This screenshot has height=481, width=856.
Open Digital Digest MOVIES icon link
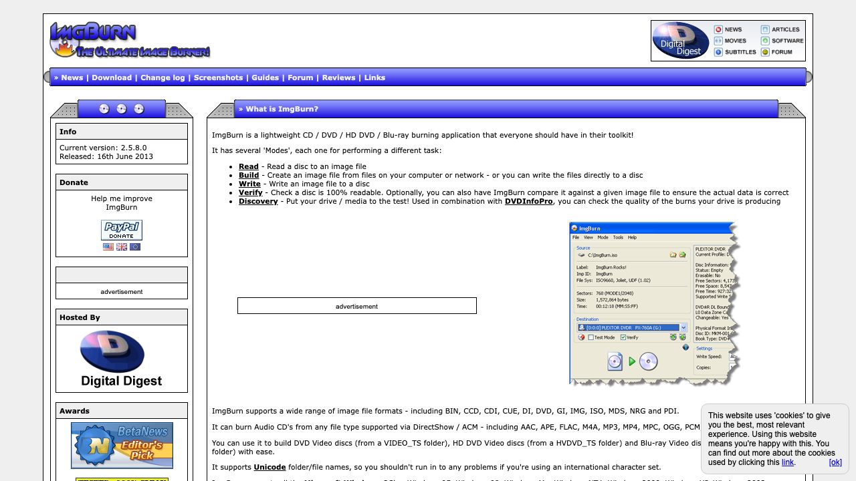pos(730,41)
